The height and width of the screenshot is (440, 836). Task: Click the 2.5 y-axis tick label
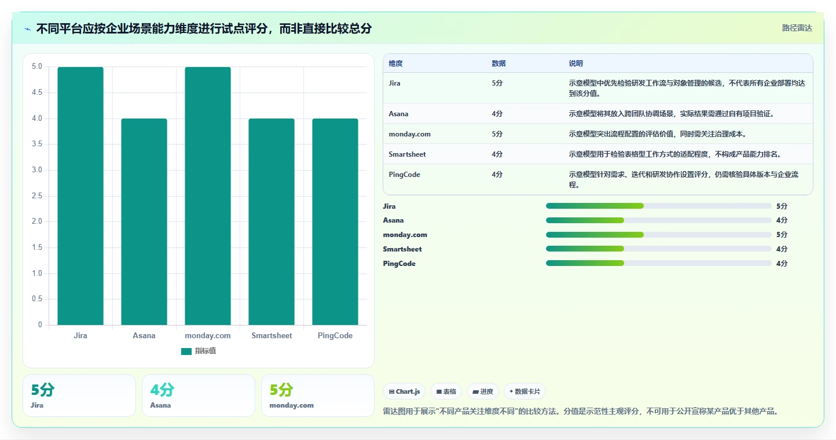37,196
